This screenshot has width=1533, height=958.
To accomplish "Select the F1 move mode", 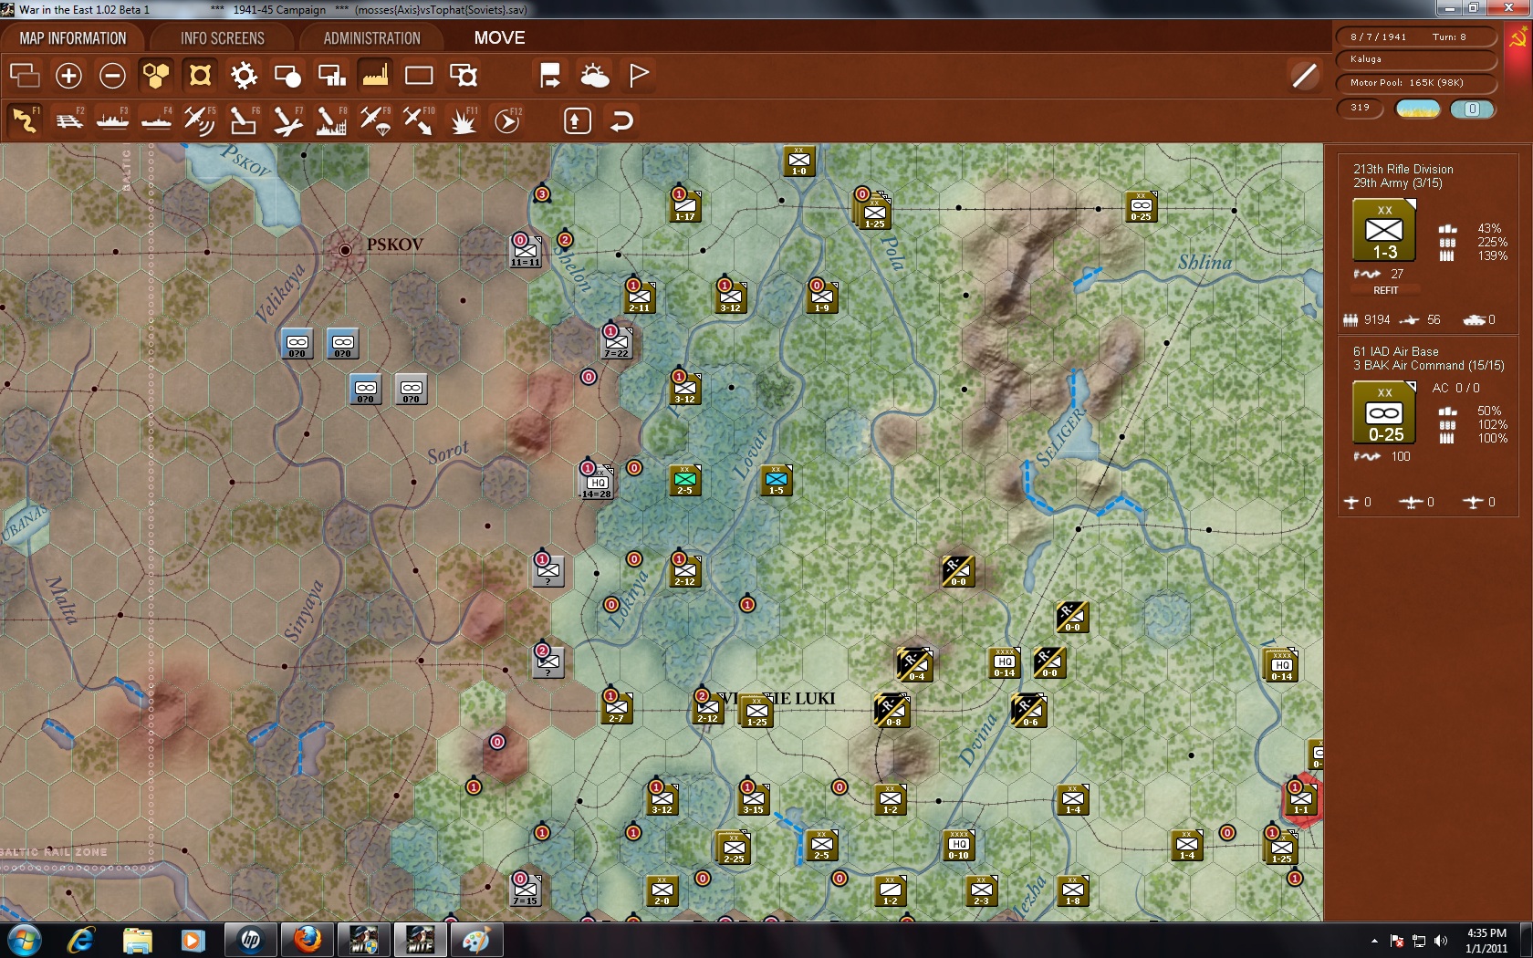I will (25, 120).
